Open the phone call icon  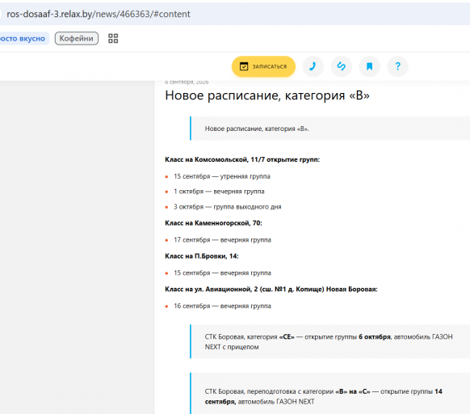coord(313,66)
